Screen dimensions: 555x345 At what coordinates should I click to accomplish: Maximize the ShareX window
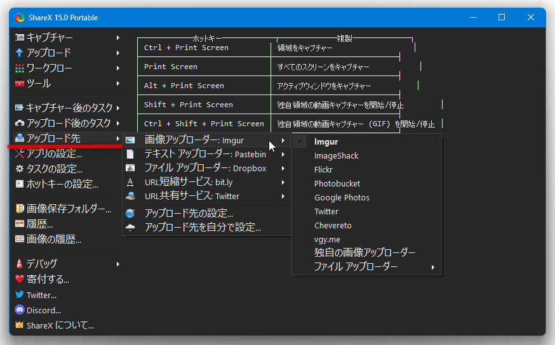(x=502, y=17)
